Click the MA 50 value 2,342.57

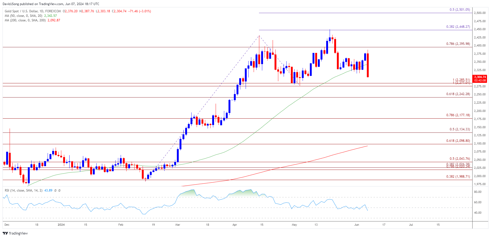pyautogui.click(x=51, y=16)
